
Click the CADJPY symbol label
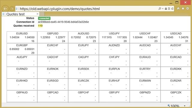click(83, 57)
